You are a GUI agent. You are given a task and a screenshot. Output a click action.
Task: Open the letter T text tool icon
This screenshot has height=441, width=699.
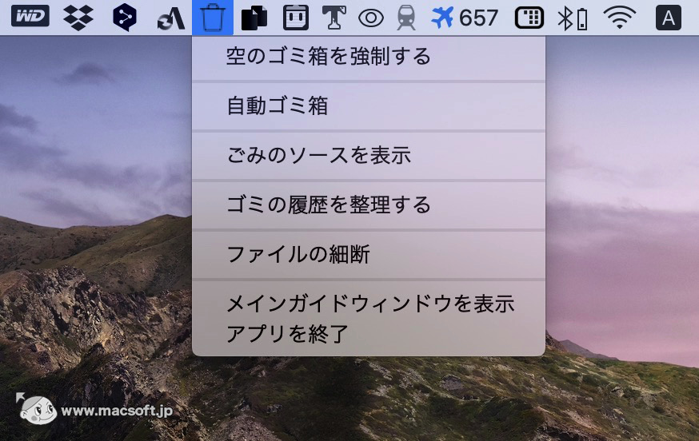tap(334, 18)
